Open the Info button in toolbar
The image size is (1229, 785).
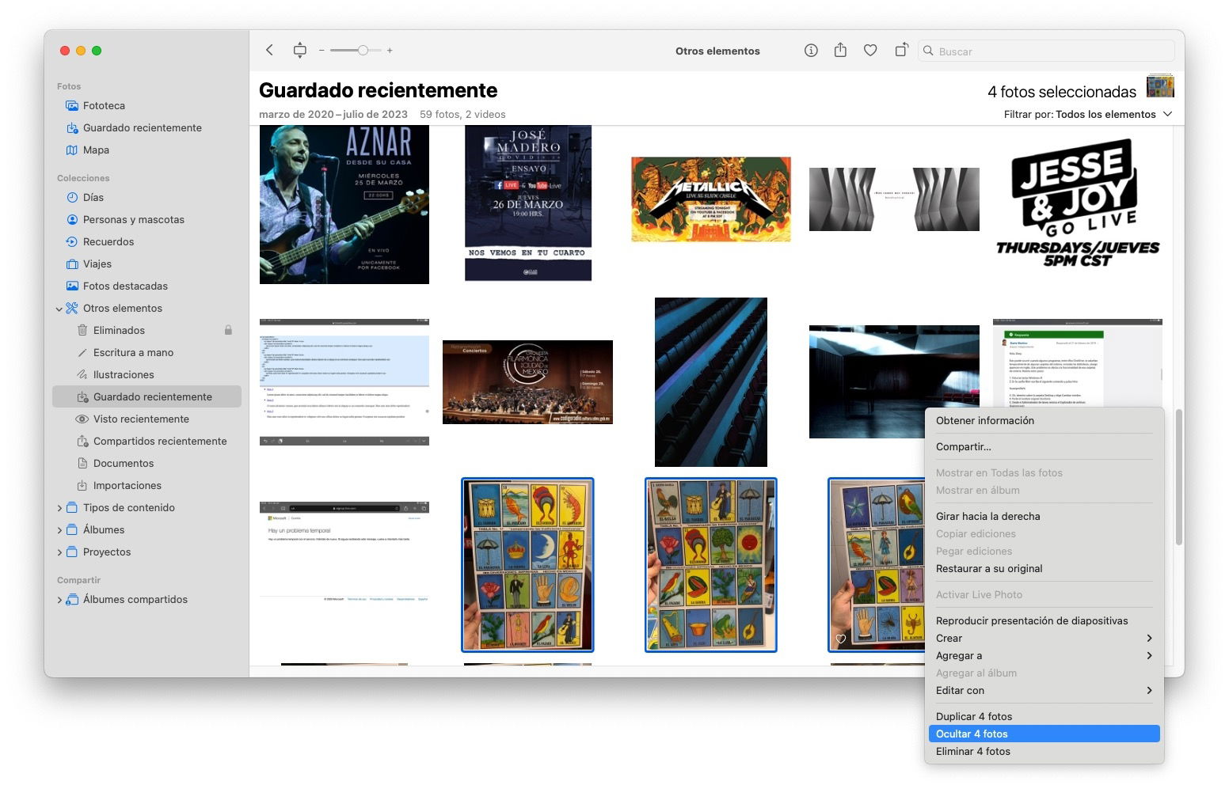pyautogui.click(x=811, y=50)
